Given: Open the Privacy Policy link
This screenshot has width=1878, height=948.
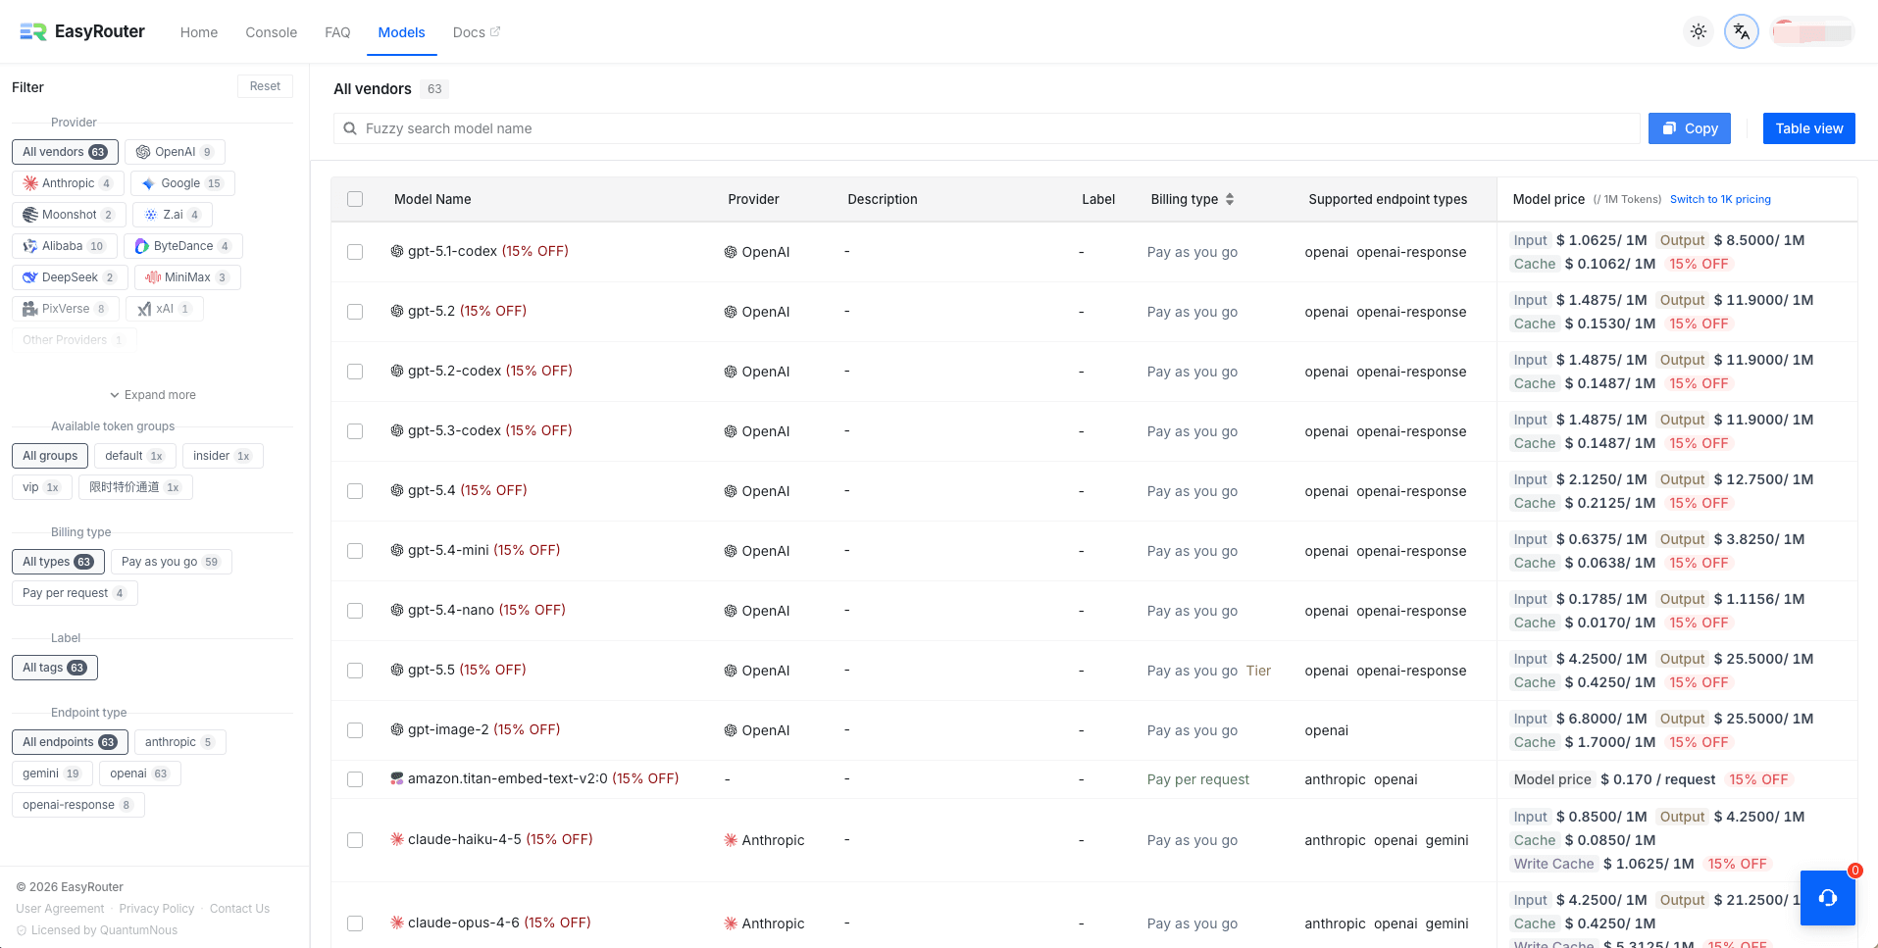Looking at the screenshot, I should coord(157,909).
